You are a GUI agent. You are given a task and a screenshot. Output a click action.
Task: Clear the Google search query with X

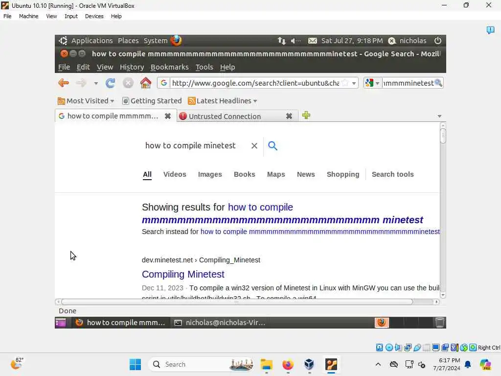(254, 146)
